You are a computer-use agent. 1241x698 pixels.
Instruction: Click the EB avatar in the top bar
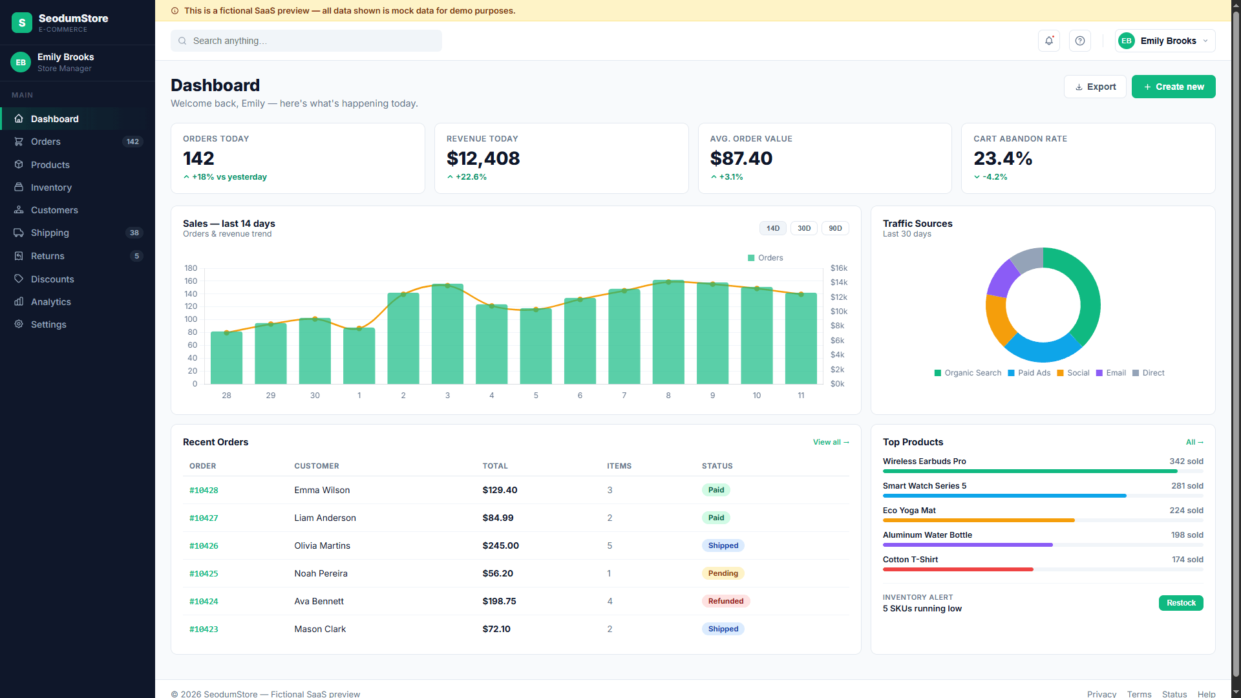pyautogui.click(x=1127, y=41)
